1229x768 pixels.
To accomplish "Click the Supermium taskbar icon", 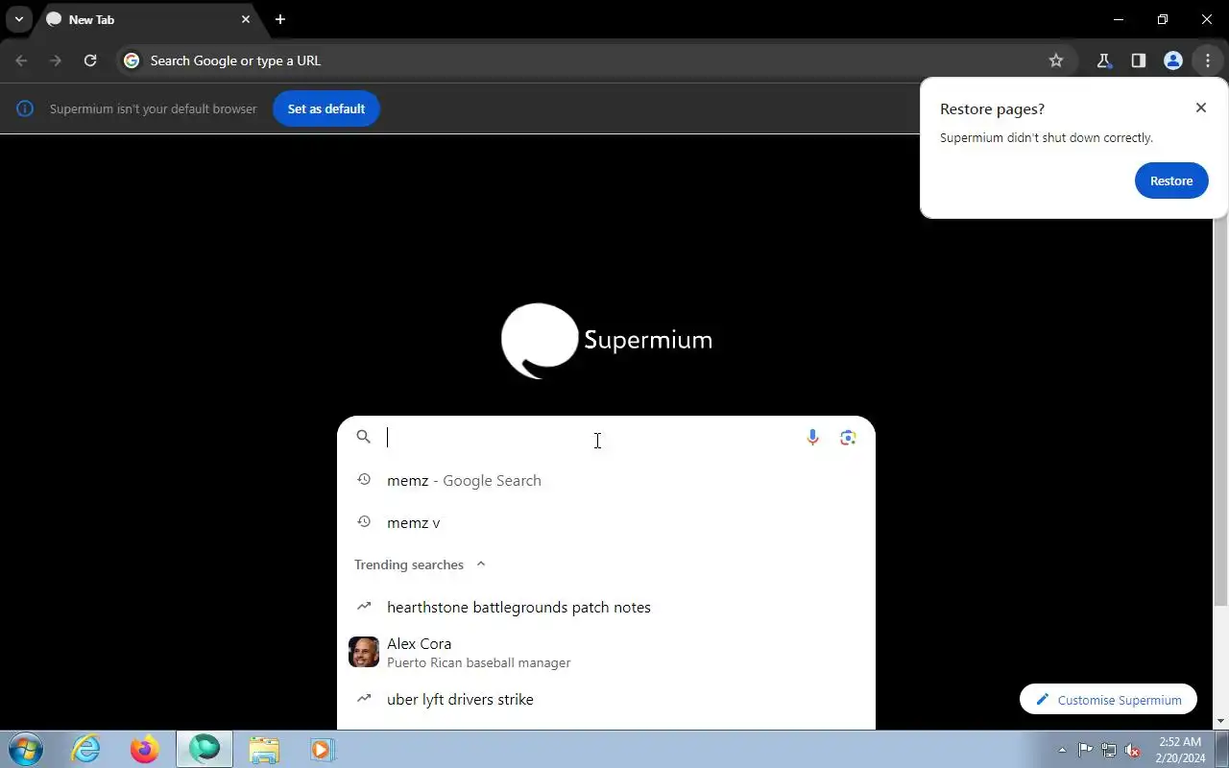I will [x=205, y=749].
